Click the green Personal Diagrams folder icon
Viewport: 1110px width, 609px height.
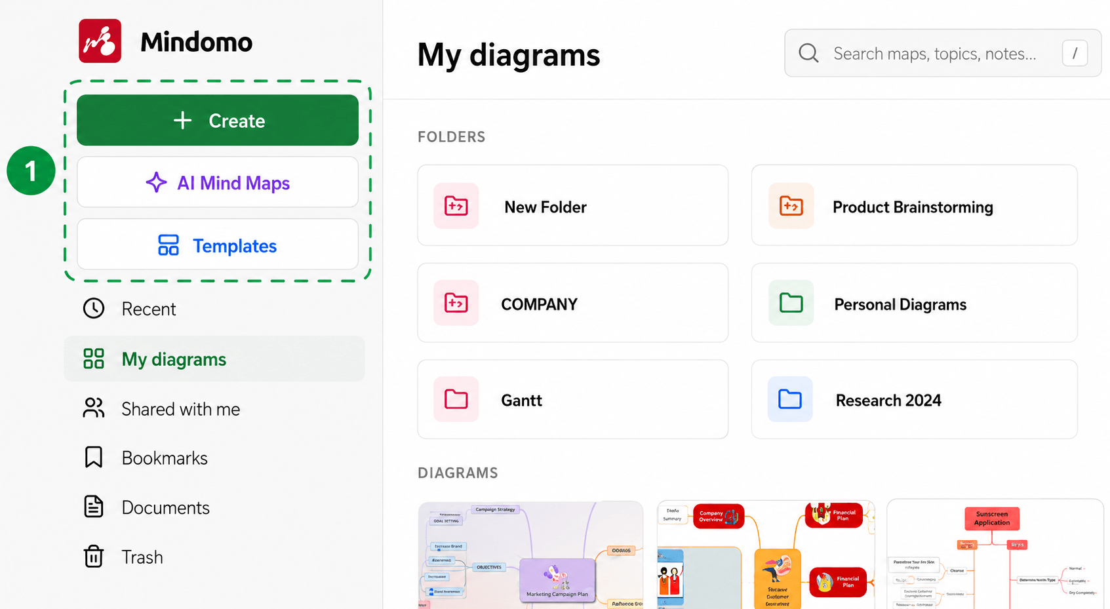coord(791,303)
